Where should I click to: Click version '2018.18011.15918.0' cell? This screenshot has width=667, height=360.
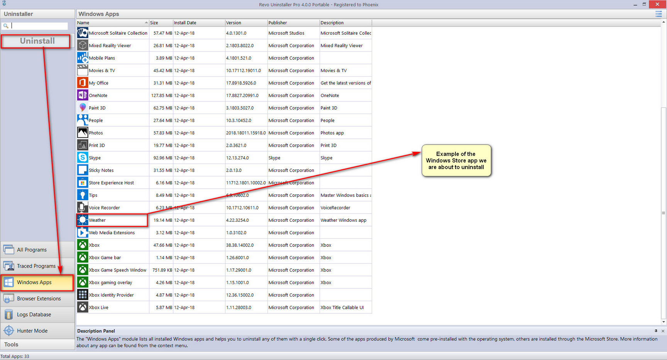pos(246,133)
